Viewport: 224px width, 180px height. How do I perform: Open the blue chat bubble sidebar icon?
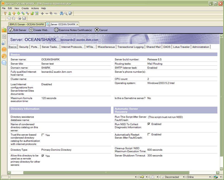click(4, 63)
